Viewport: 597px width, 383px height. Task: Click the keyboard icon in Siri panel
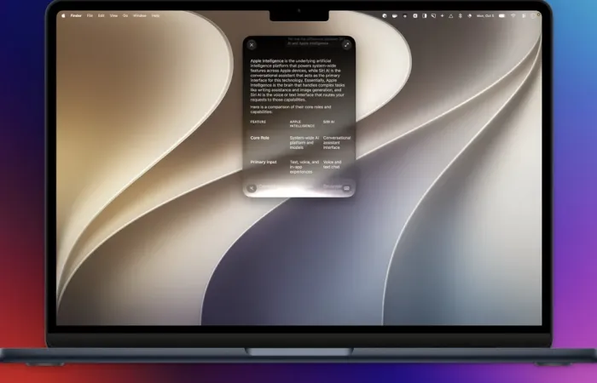click(x=346, y=188)
